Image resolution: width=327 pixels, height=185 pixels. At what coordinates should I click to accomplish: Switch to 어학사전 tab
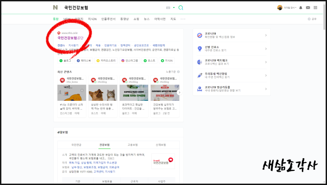point(160,19)
